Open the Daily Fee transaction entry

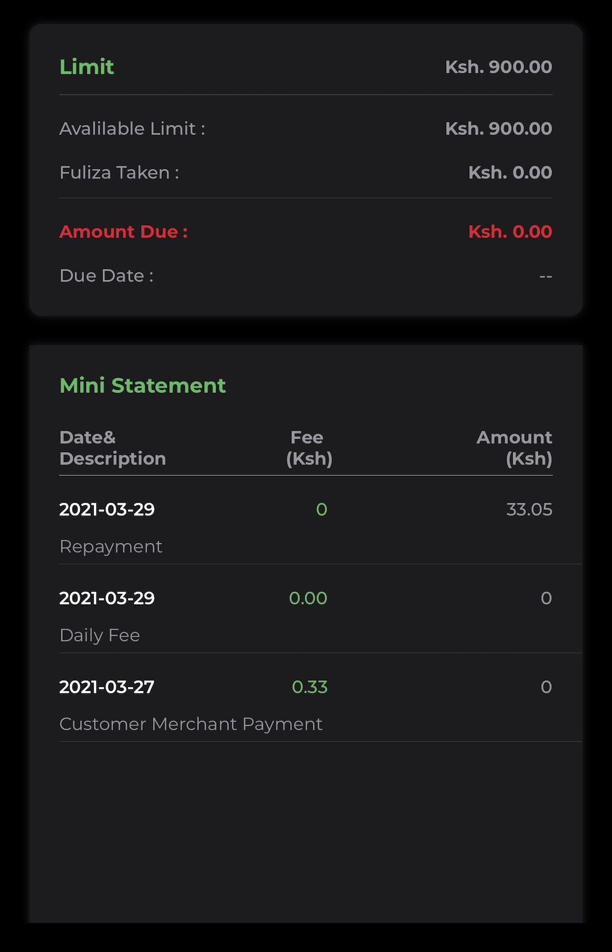[x=99, y=635]
